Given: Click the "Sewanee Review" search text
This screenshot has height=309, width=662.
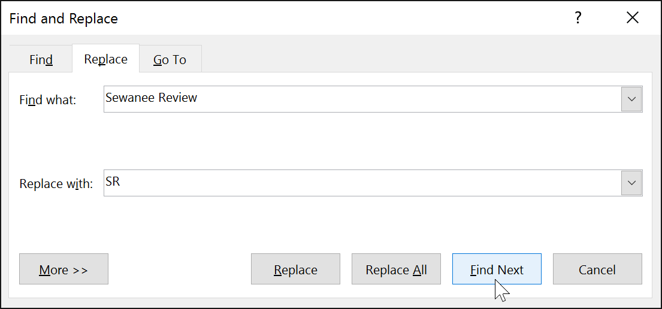Looking at the screenshot, I should (x=152, y=98).
